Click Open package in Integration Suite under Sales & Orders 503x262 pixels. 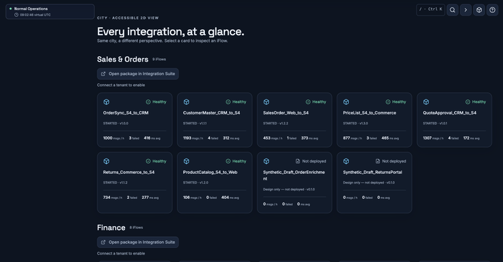[x=138, y=74]
